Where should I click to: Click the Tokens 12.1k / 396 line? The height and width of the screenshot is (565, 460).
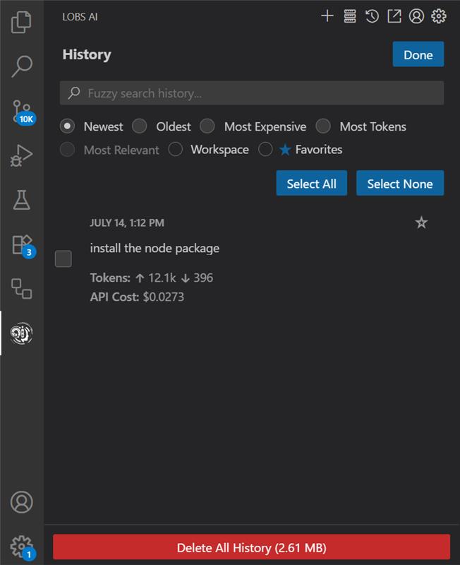152,278
